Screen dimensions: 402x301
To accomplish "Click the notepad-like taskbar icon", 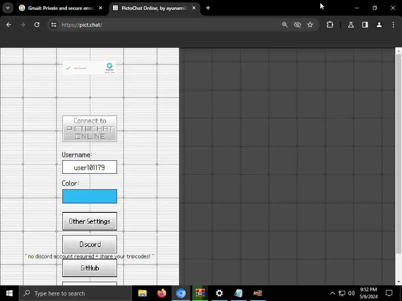I will tap(238, 293).
